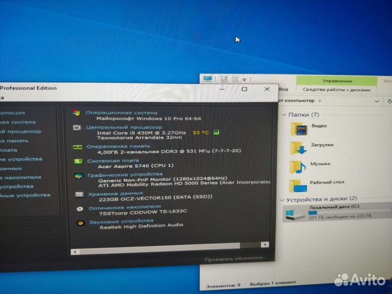Select the накопители item in the left sidebar
Viewport: 392px width, 294px height.
[x=21, y=177]
